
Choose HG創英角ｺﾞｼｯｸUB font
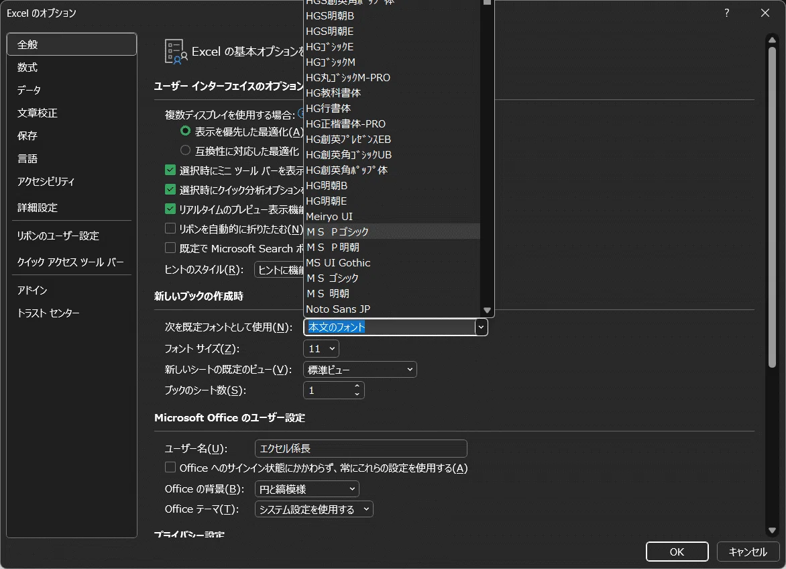pyautogui.click(x=392, y=154)
